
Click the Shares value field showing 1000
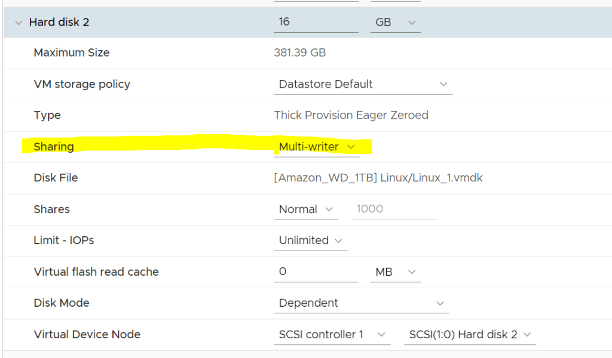393,209
